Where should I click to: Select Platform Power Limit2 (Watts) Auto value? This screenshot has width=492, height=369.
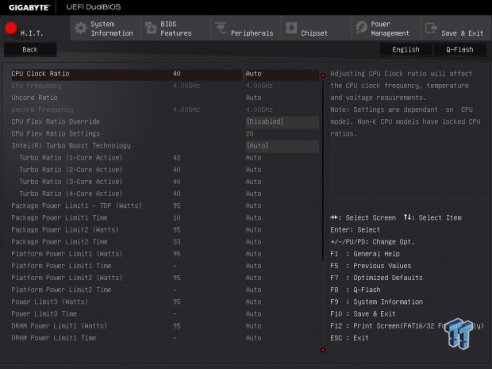253,278
